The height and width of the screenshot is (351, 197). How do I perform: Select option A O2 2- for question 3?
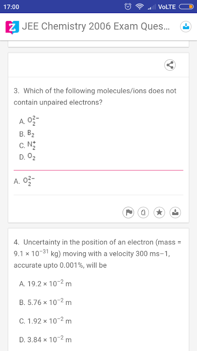(x=29, y=121)
